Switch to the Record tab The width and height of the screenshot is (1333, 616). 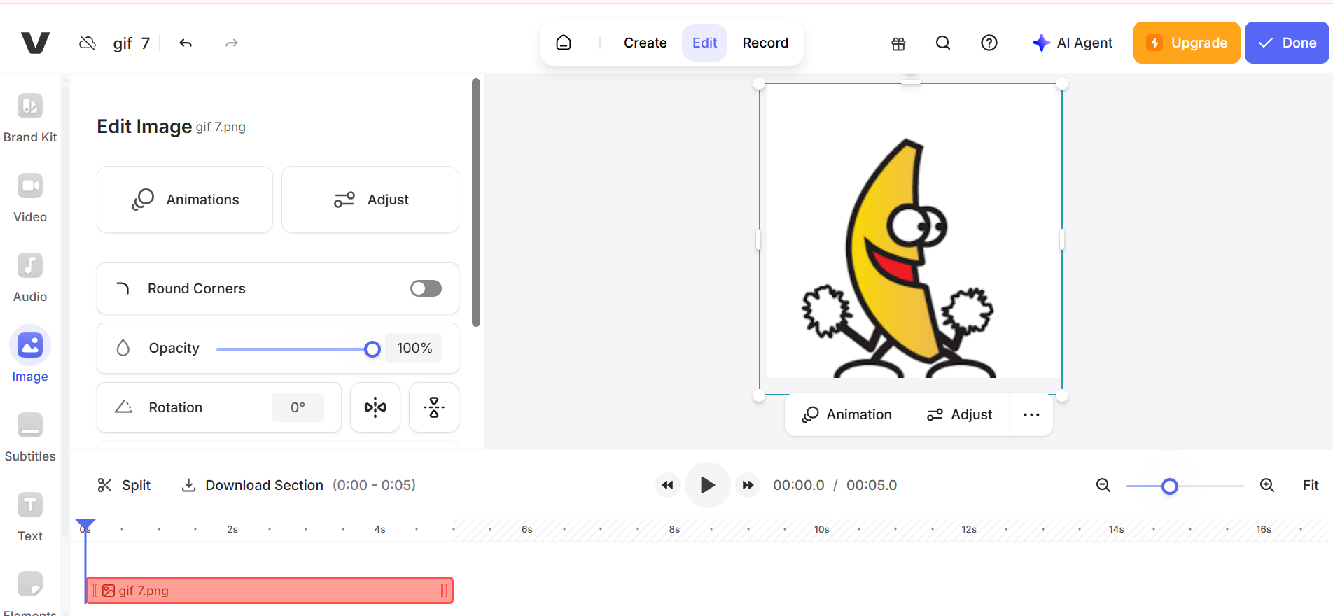pos(765,43)
